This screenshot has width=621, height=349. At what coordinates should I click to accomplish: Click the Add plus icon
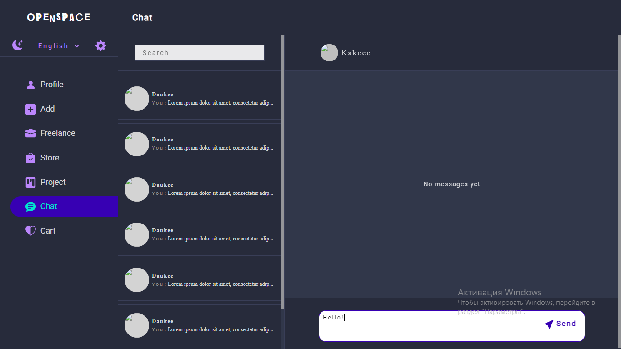pyautogui.click(x=30, y=109)
